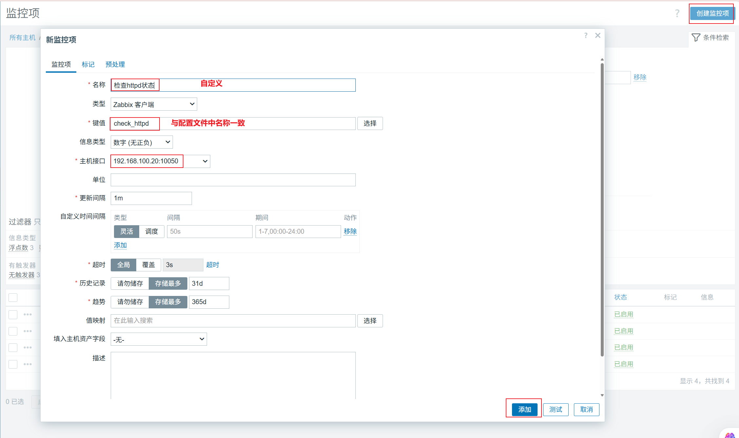The image size is (739, 438).
Task: Switch custom interval type to 调度
Action: [151, 231]
